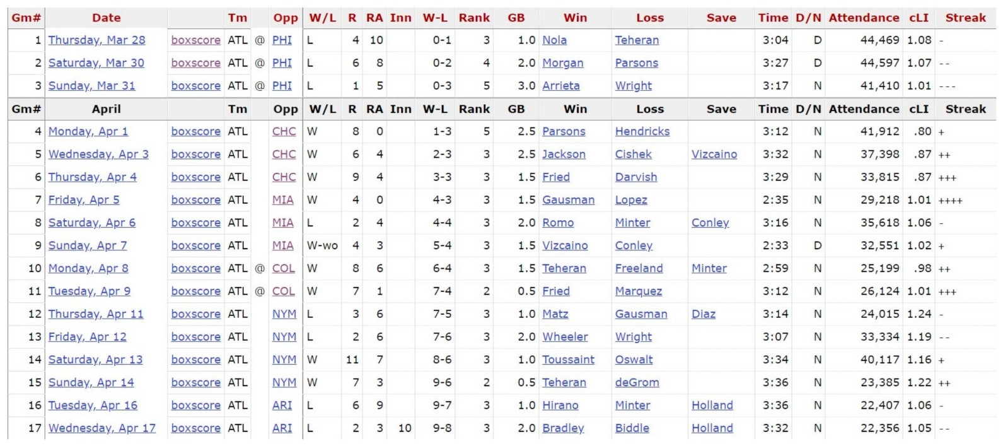Click the Hirano winning pitcher link
The height and width of the screenshot is (446, 1003).
click(x=560, y=406)
